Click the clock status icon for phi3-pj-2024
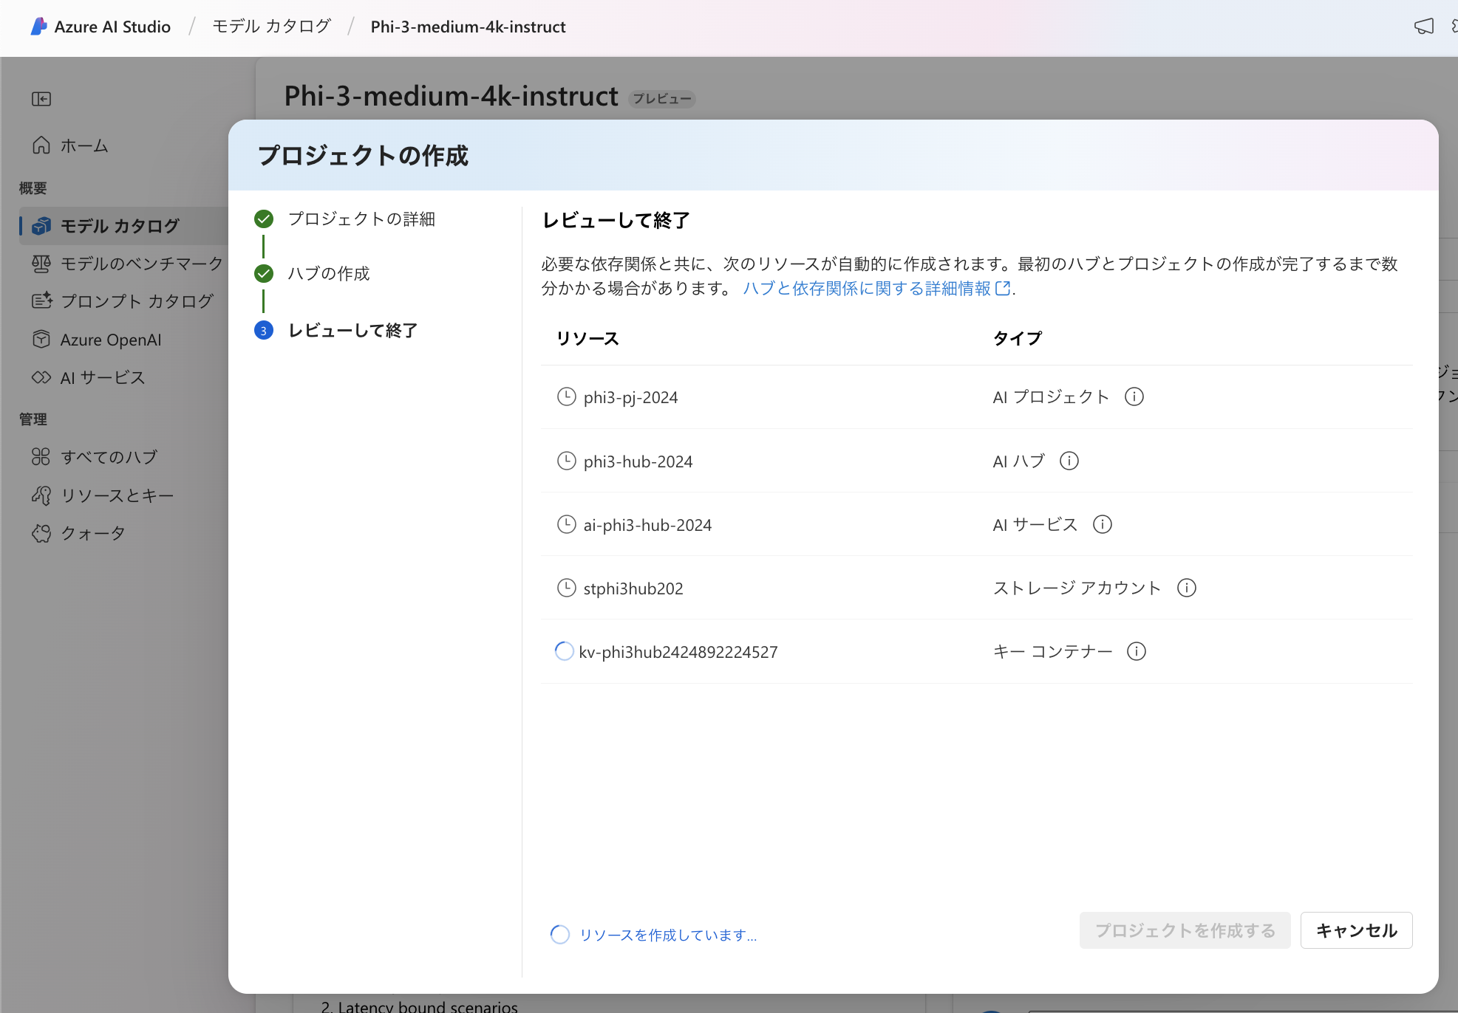Screen dimensions: 1458x1013 (x=566, y=397)
